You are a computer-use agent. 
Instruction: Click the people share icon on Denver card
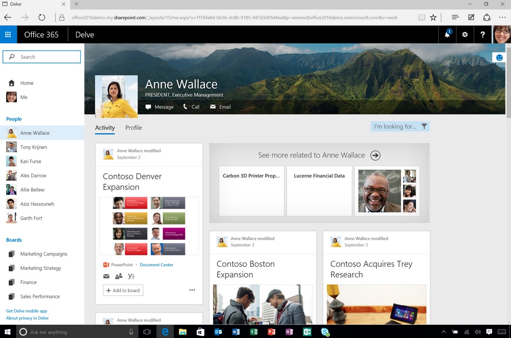pyautogui.click(x=119, y=277)
